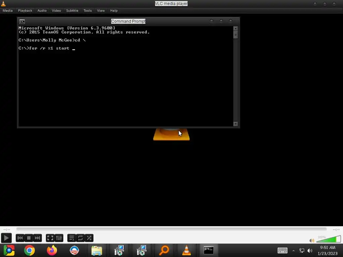Open the Subtitle menu
This screenshot has height=257, width=343.
click(72, 10)
